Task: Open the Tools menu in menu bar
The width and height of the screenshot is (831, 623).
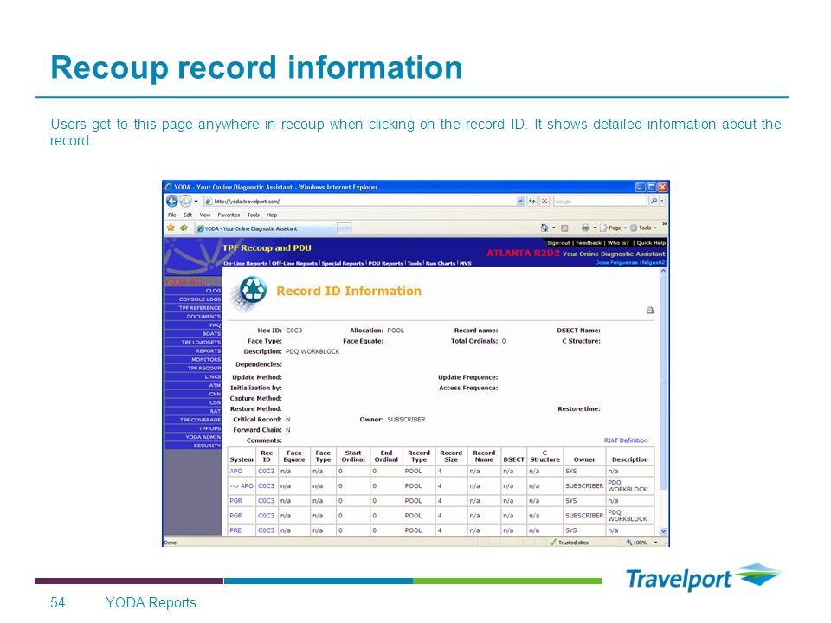Action: (x=254, y=215)
